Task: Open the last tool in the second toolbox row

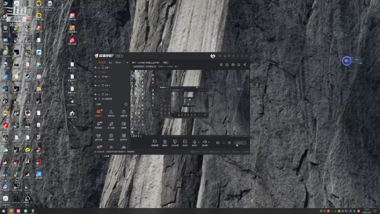Action: coord(123,125)
